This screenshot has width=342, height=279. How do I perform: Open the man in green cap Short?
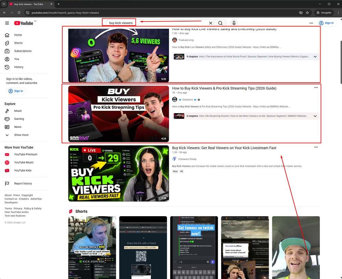[x=296, y=248]
